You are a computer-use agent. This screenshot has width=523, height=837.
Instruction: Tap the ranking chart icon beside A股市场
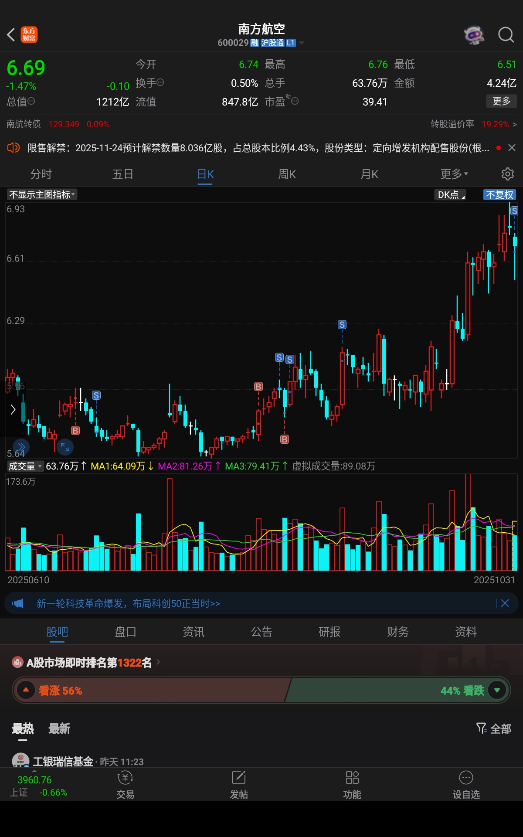17,663
